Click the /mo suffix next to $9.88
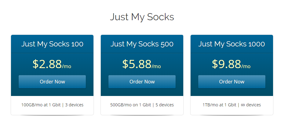The image size is (288, 136). (x=246, y=66)
